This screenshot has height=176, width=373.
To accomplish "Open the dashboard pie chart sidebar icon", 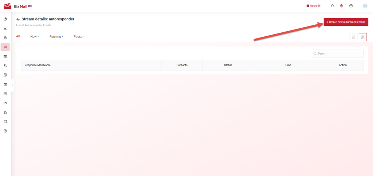I will [x=5, y=19].
